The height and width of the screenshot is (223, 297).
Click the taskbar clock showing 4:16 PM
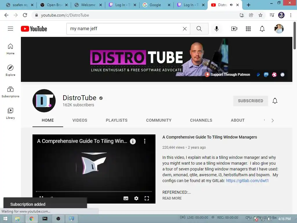point(284,219)
